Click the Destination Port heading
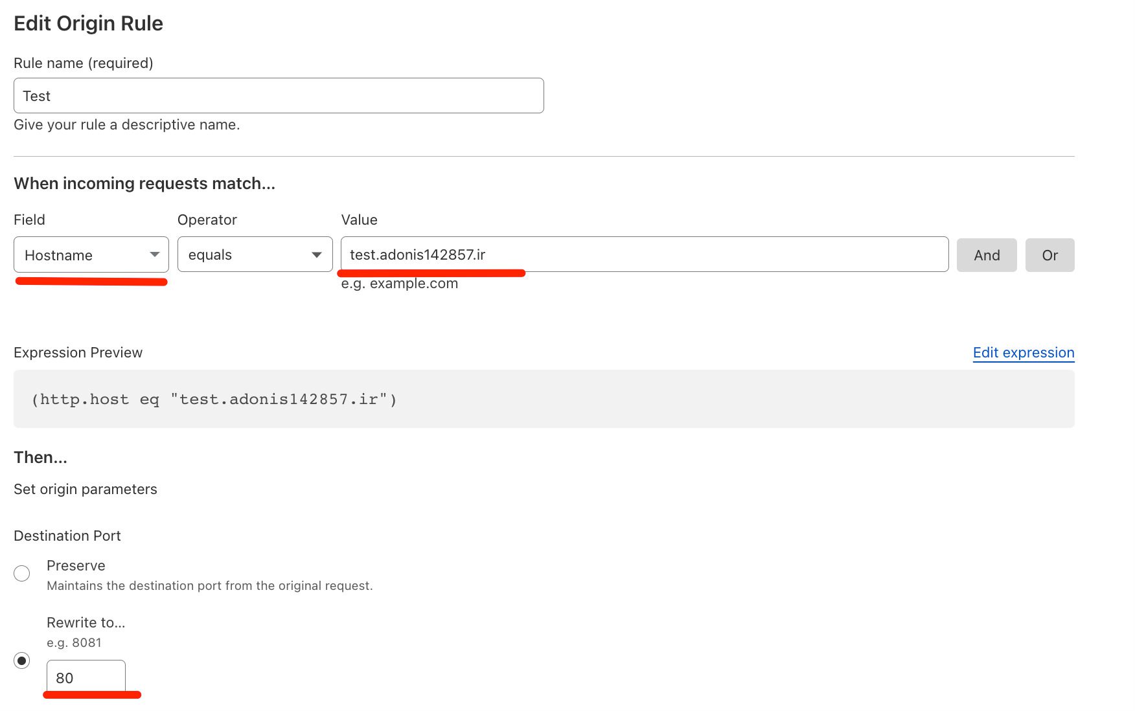Screen dimensions: 1135x711 pyautogui.click(x=67, y=536)
